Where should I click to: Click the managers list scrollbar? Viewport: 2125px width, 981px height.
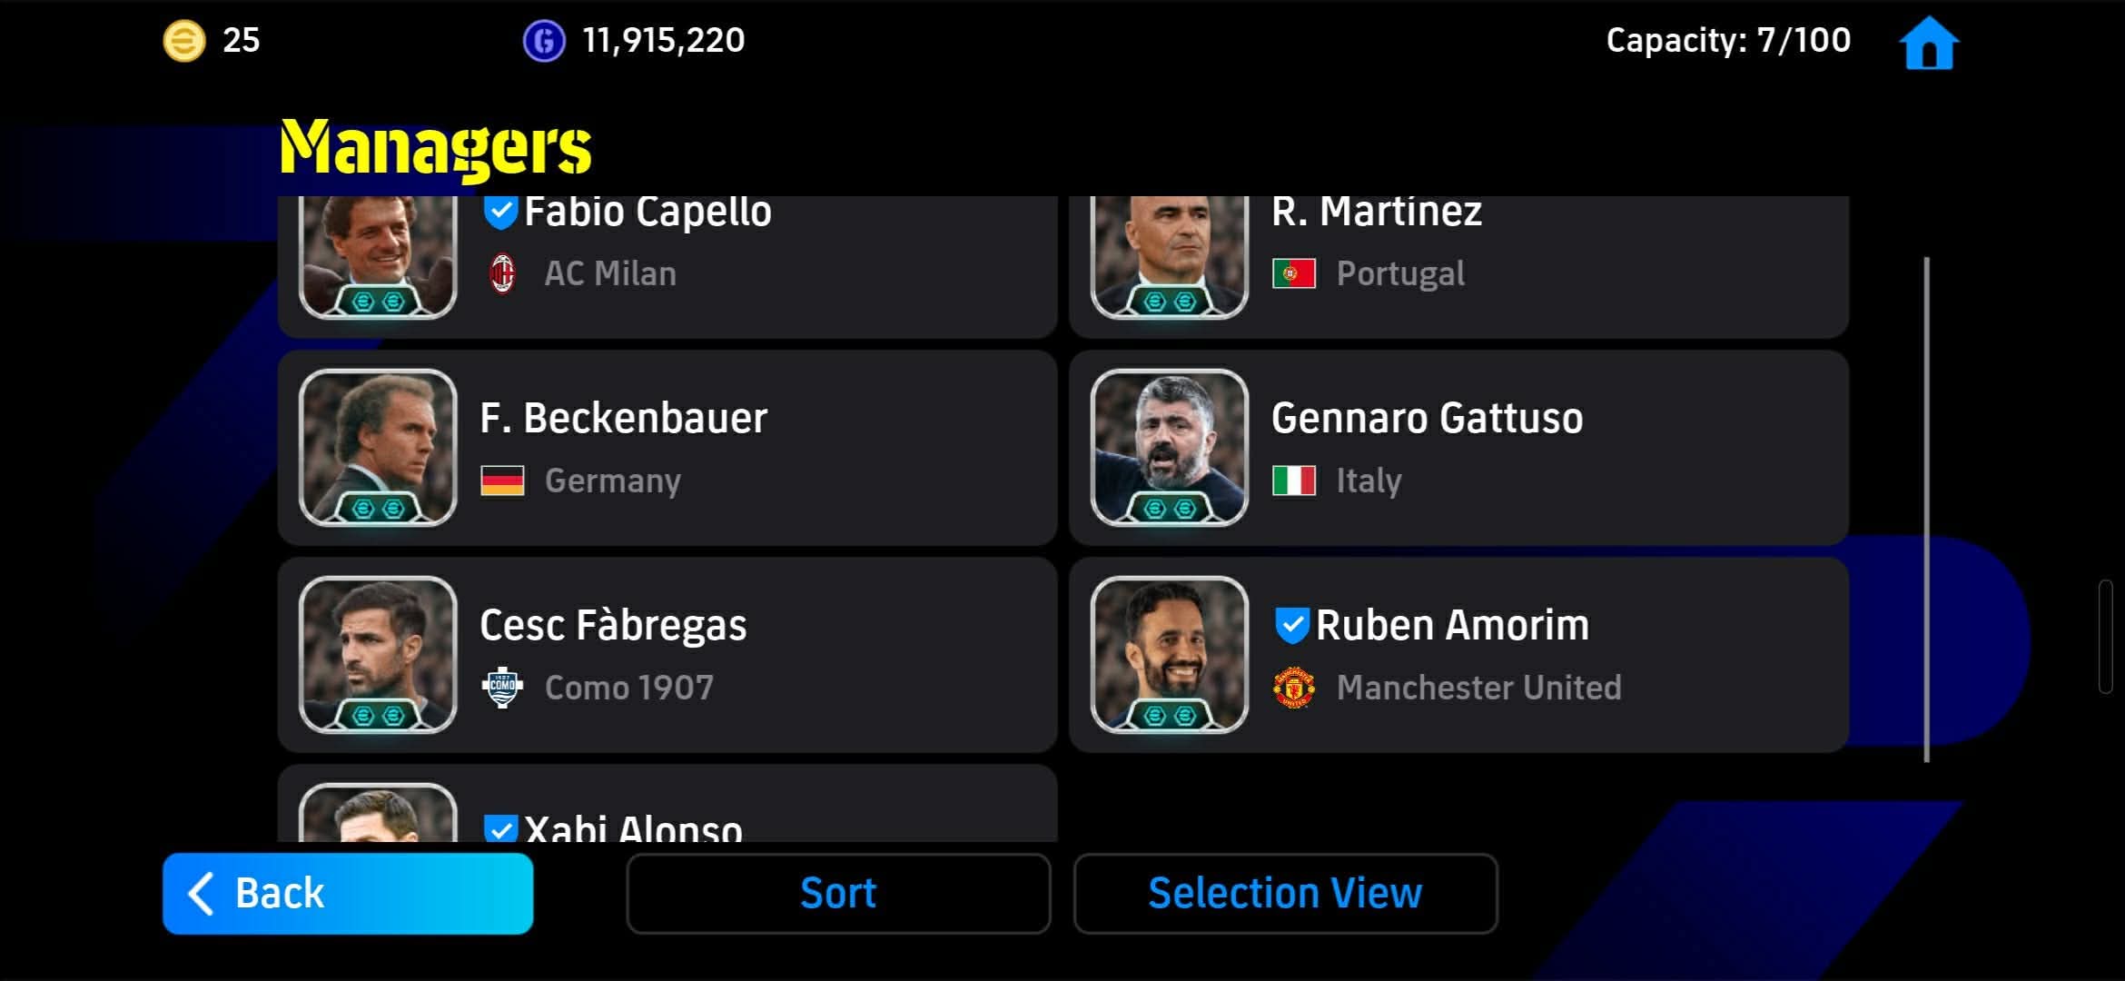(1926, 509)
